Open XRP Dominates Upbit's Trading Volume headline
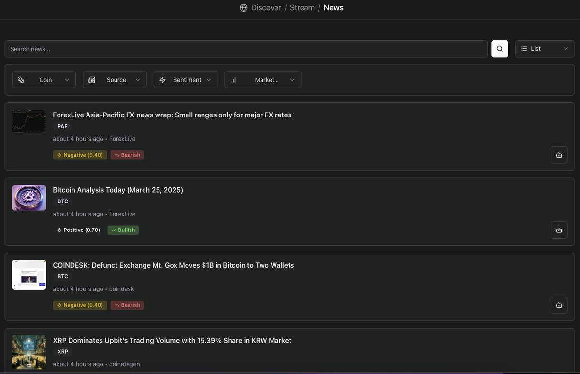Screen dimensions: 580x374 [x=172, y=340]
